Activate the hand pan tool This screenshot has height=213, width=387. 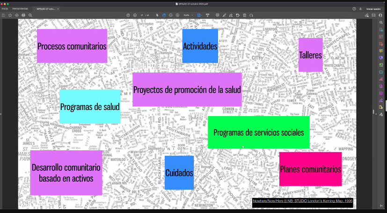click(x=164, y=15)
